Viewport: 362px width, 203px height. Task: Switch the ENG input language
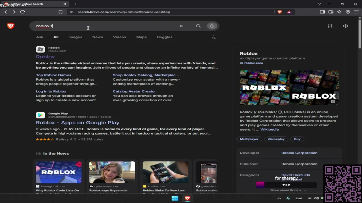point(299,198)
